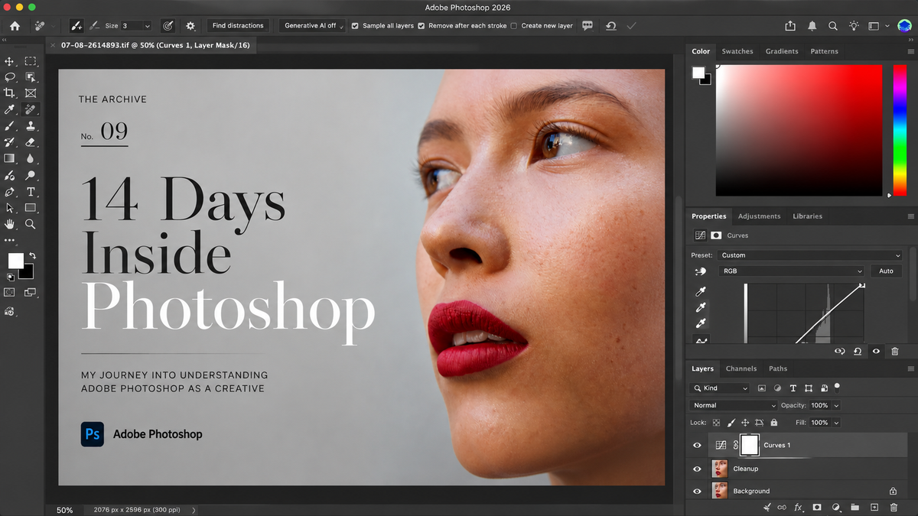Select the Gradient tool
918x516 pixels.
coord(10,159)
